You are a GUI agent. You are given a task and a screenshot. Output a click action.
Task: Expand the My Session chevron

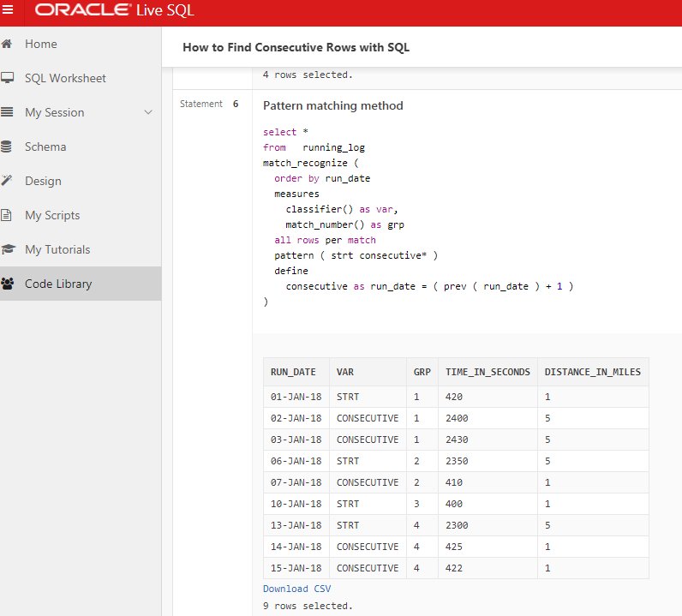pyautogui.click(x=148, y=112)
